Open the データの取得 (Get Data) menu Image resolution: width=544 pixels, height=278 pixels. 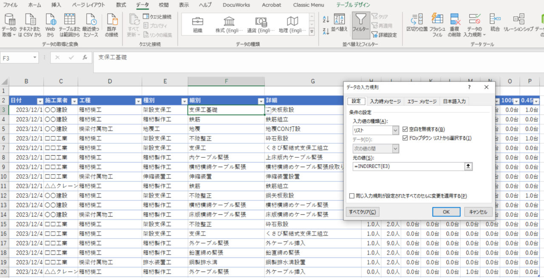9,25
